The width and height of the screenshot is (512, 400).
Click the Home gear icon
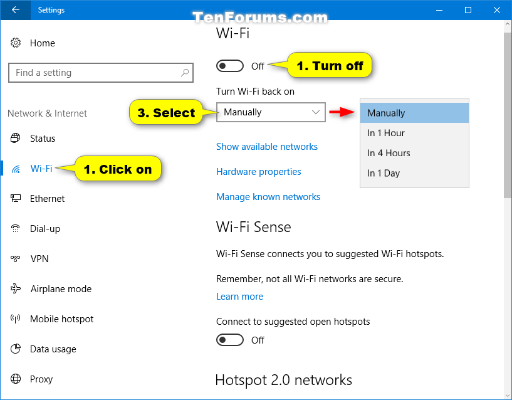tap(15, 43)
